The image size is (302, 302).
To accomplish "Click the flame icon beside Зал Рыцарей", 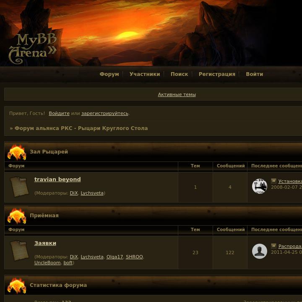I will [17, 153].
